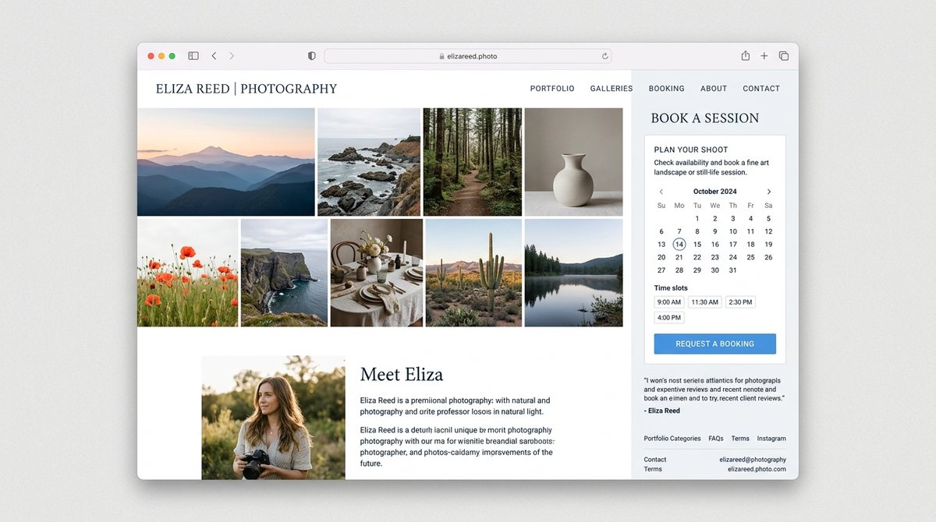
Task: Open the Booking menu item
Action: (667, 89)
